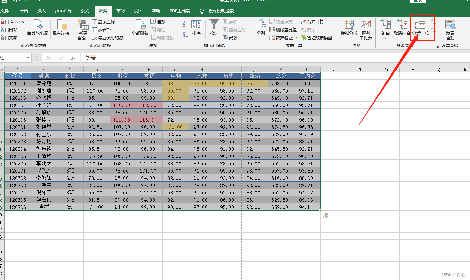Click the Quick Analysis icon below table
This screenshot has height=280, width=470.
coord(325,216)
